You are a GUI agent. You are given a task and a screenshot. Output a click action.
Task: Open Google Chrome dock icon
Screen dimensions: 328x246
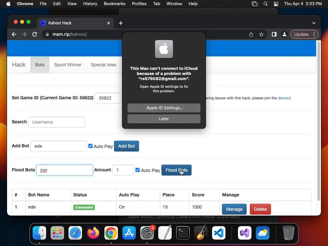pyautogui.click(x=111, y=233)
